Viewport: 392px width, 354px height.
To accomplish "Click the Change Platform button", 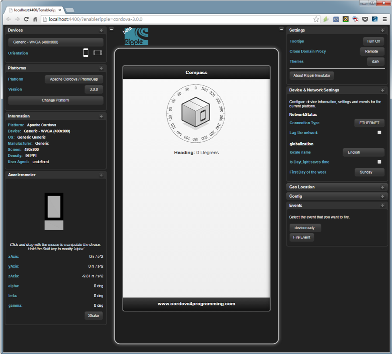I will tap(56, 100).
